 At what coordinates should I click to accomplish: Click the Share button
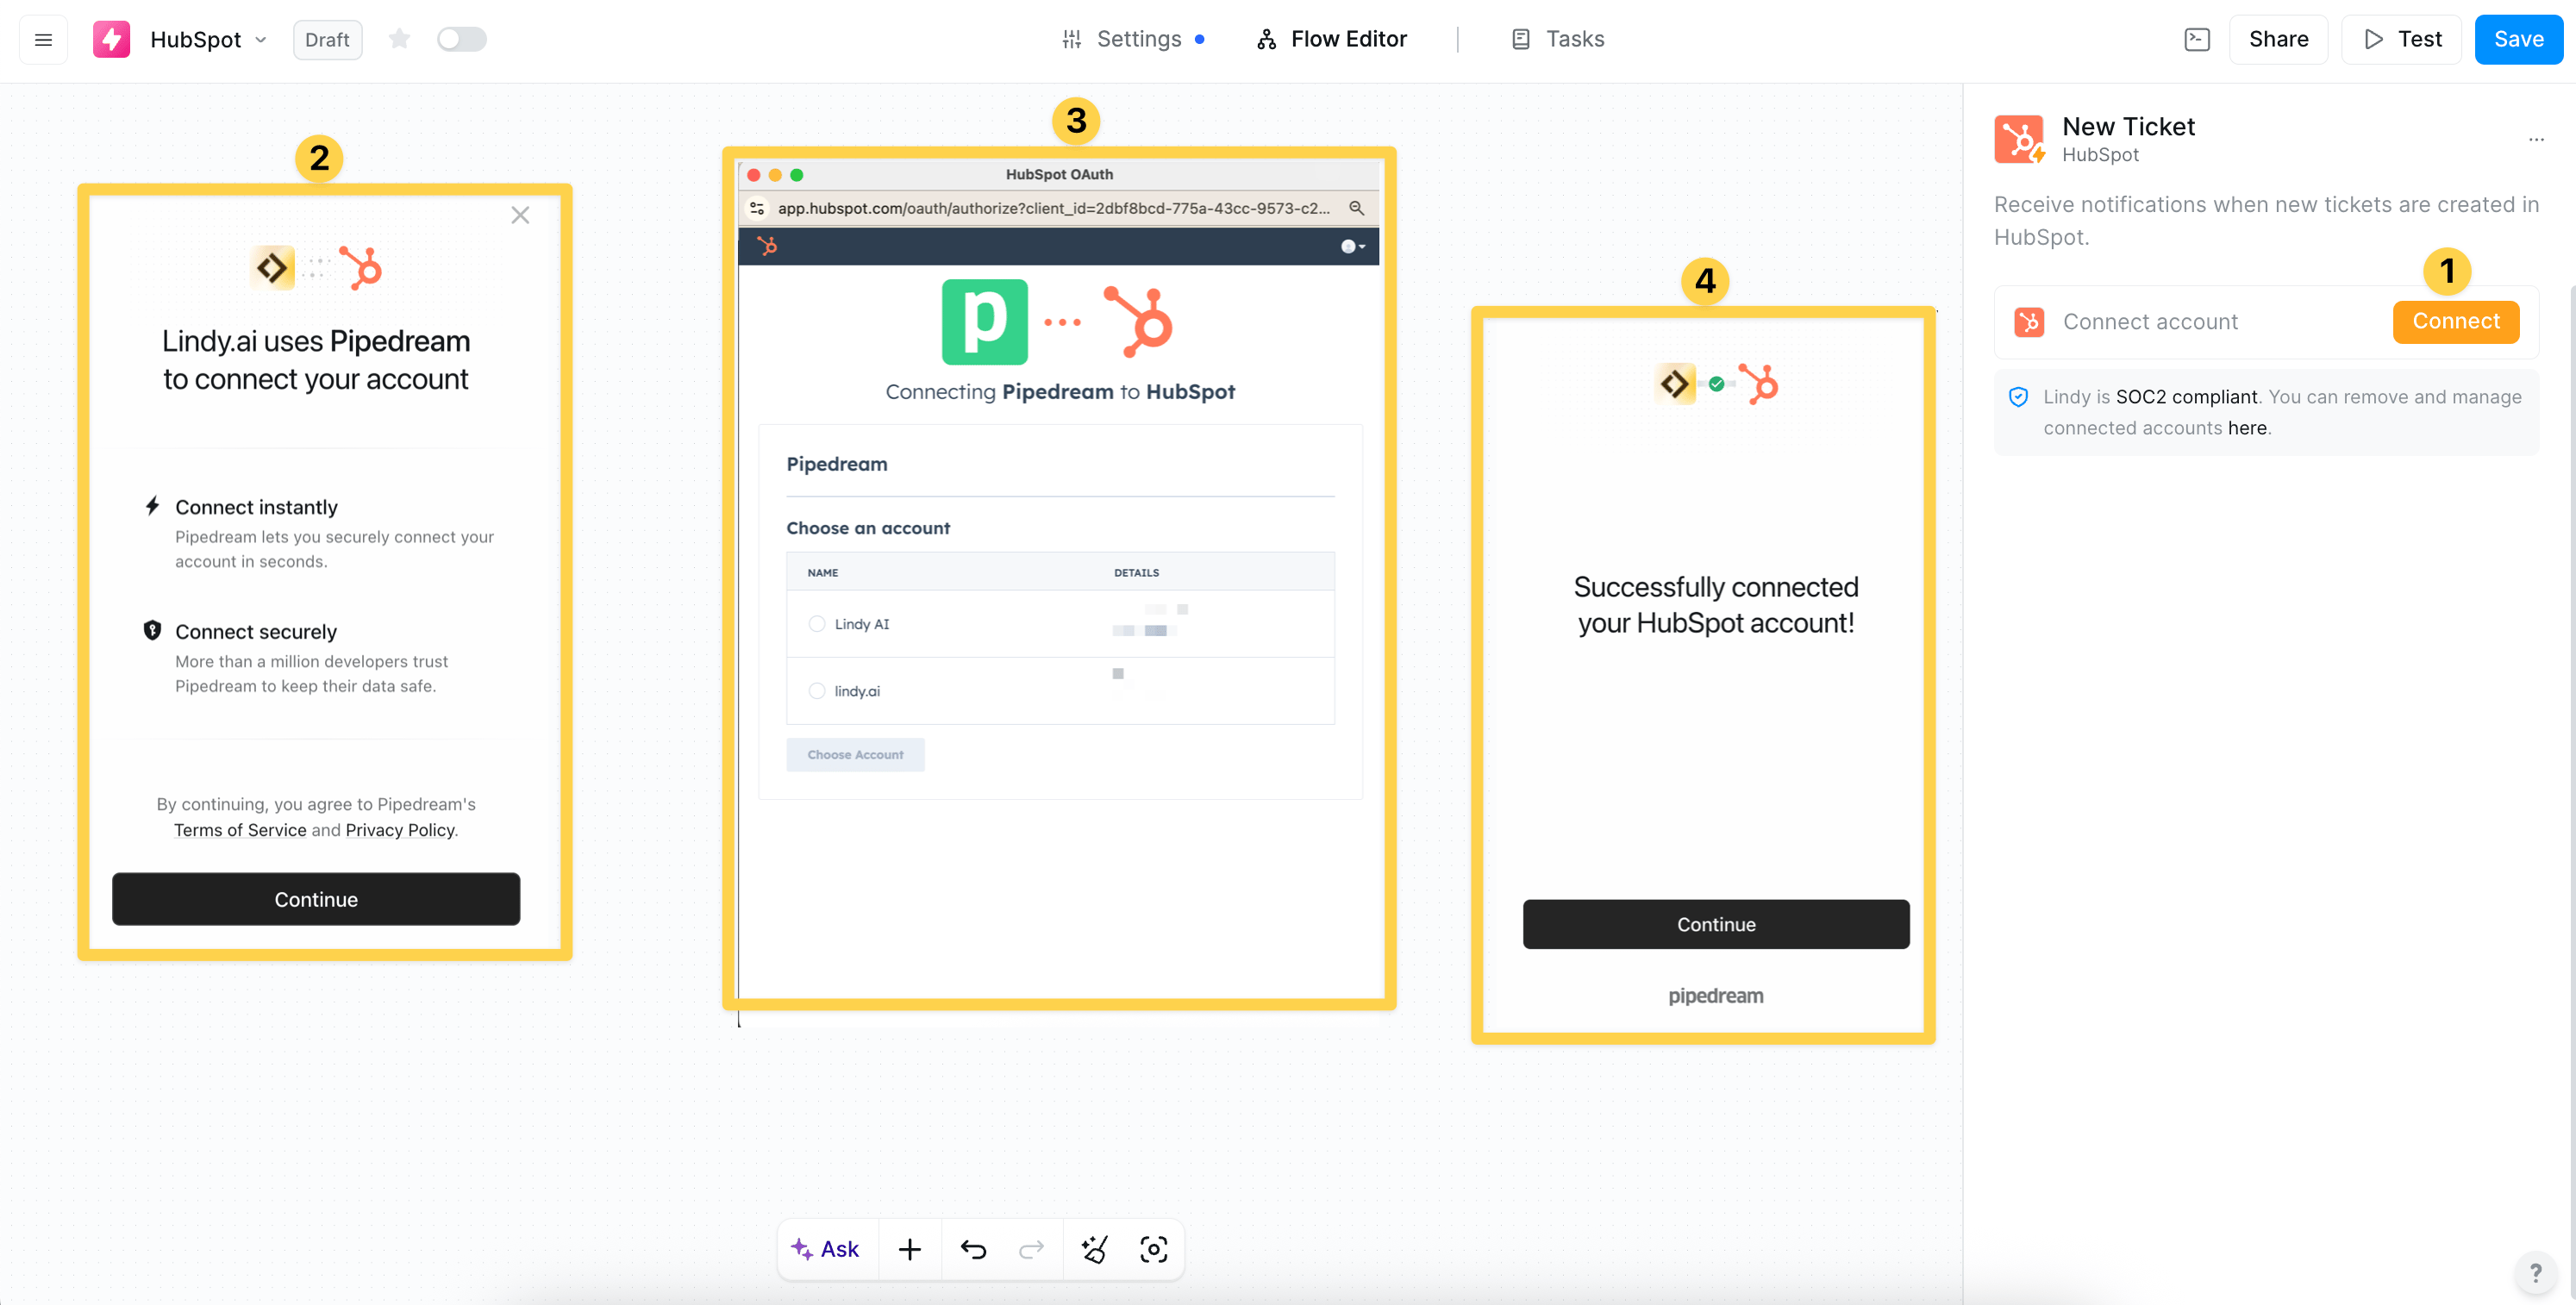coord(2278,39)
